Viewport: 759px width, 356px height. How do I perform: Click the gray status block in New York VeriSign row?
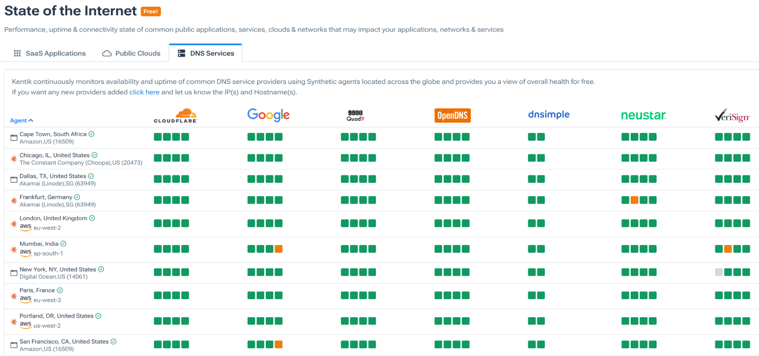pyautogui.click(x=719, y=272)
